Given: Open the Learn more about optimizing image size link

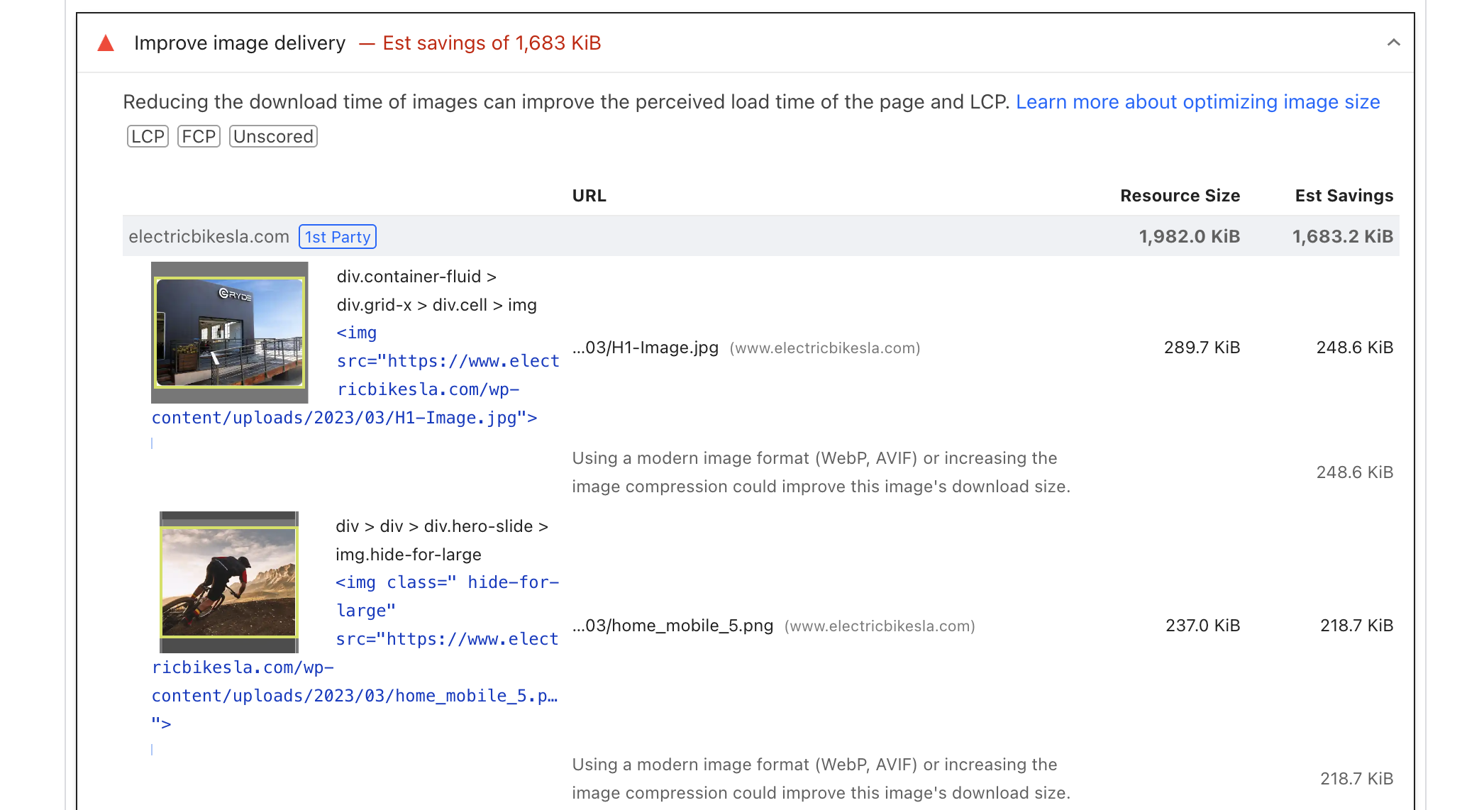Looking at the screenshot, I should pos(1197,102).
